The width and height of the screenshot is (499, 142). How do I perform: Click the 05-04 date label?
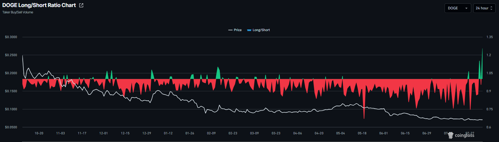point(341,133)
